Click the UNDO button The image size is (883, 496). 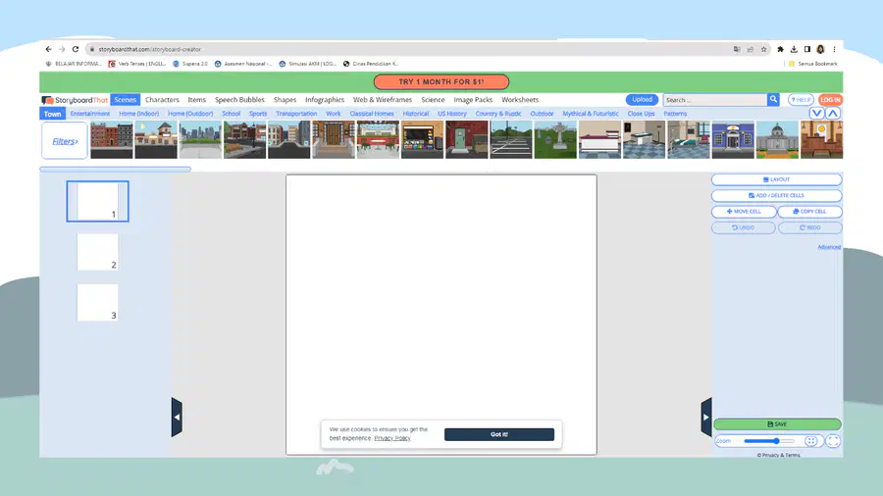(x=744, y=227)
